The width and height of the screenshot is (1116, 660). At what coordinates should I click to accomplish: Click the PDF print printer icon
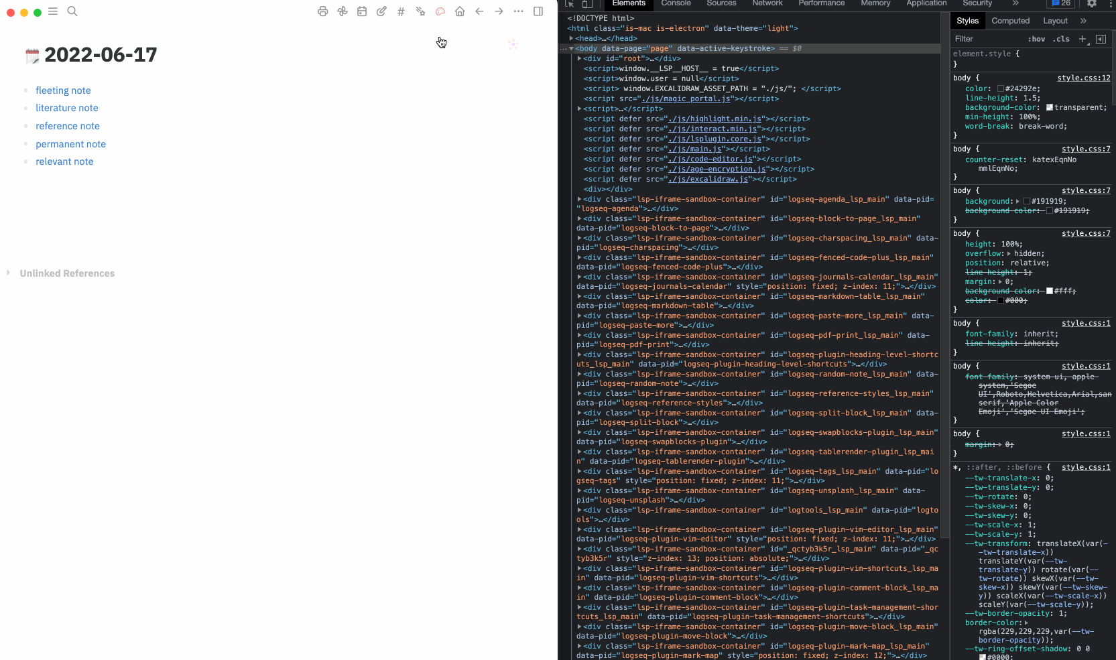coord(323,11)
